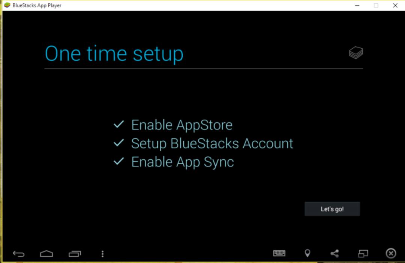Select the Enable App Sync text
Screen dimensions: 405x263
click(x=182, y=162)
